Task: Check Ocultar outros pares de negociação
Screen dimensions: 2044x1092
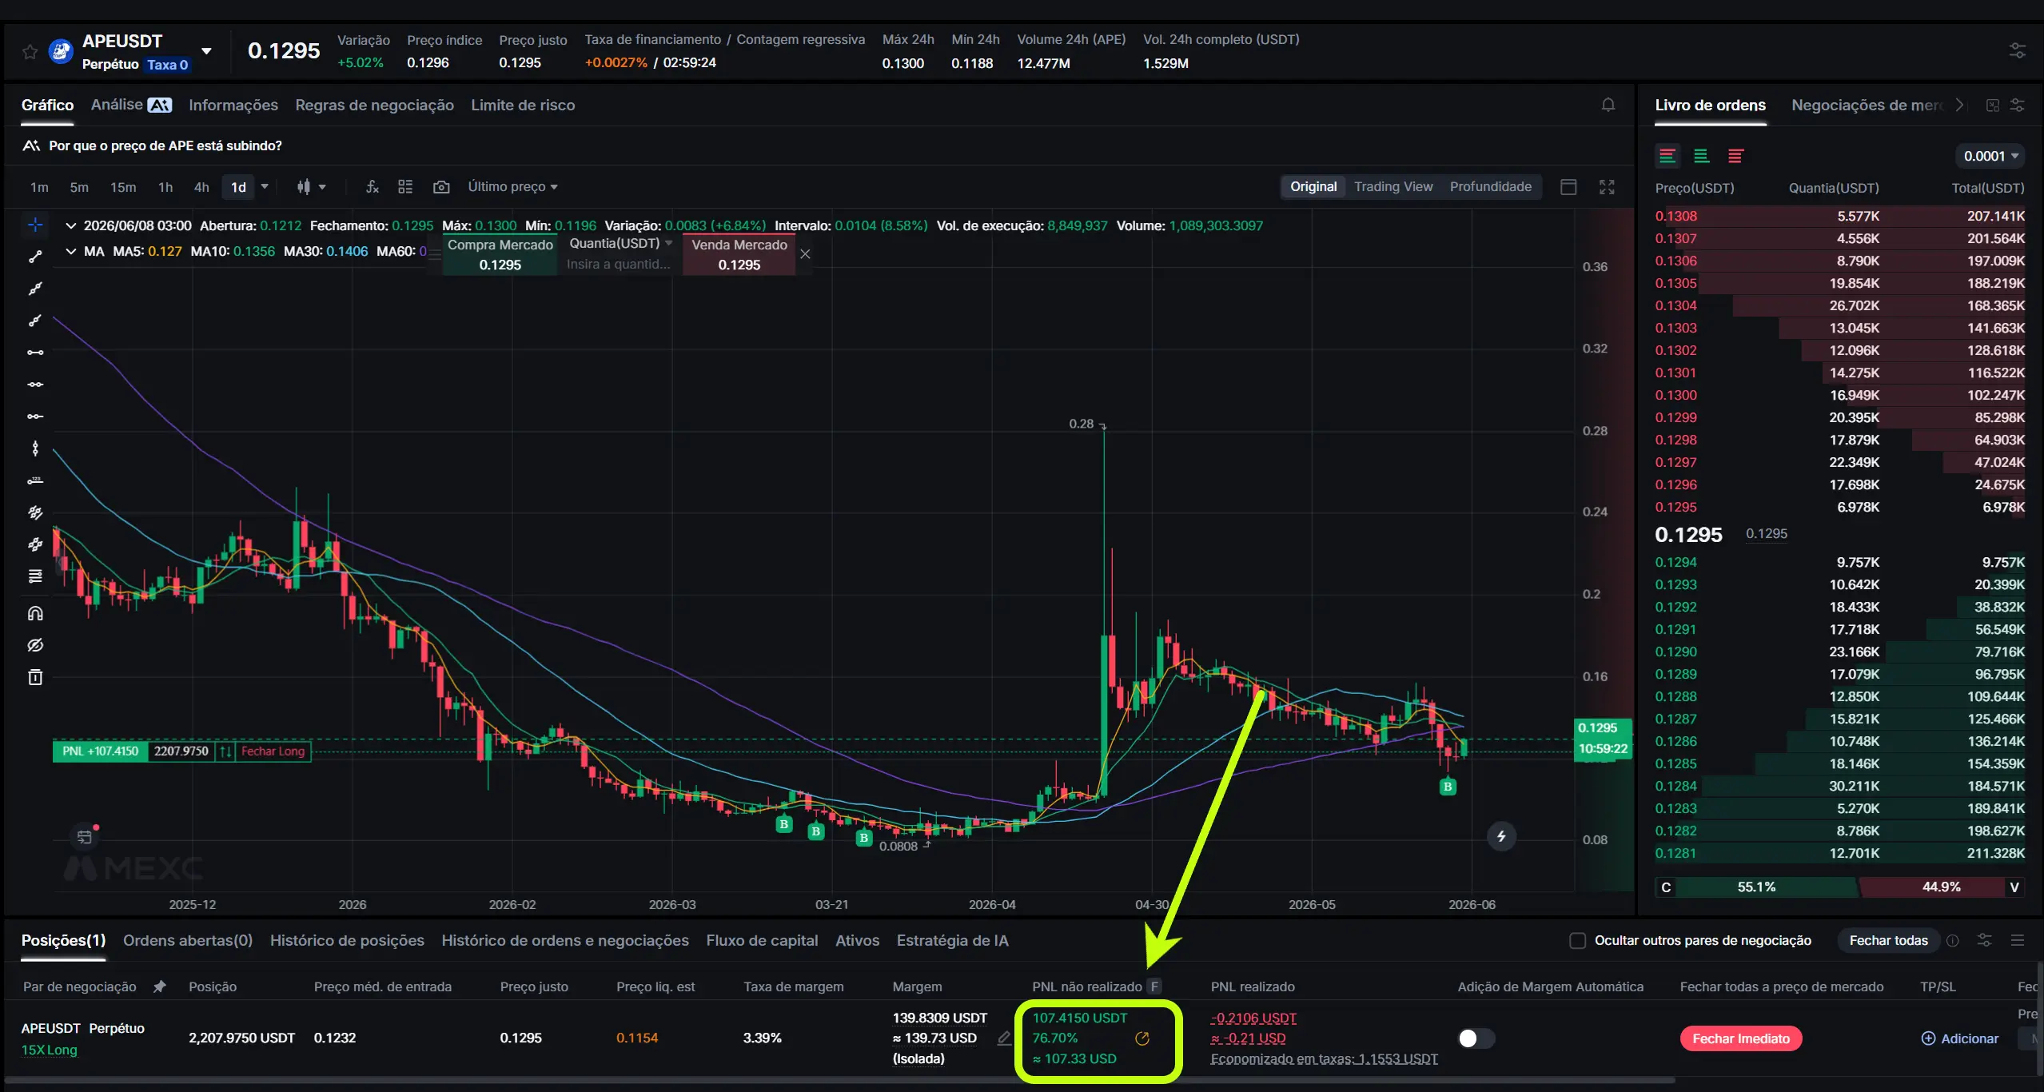Action: pos(1577,940)
